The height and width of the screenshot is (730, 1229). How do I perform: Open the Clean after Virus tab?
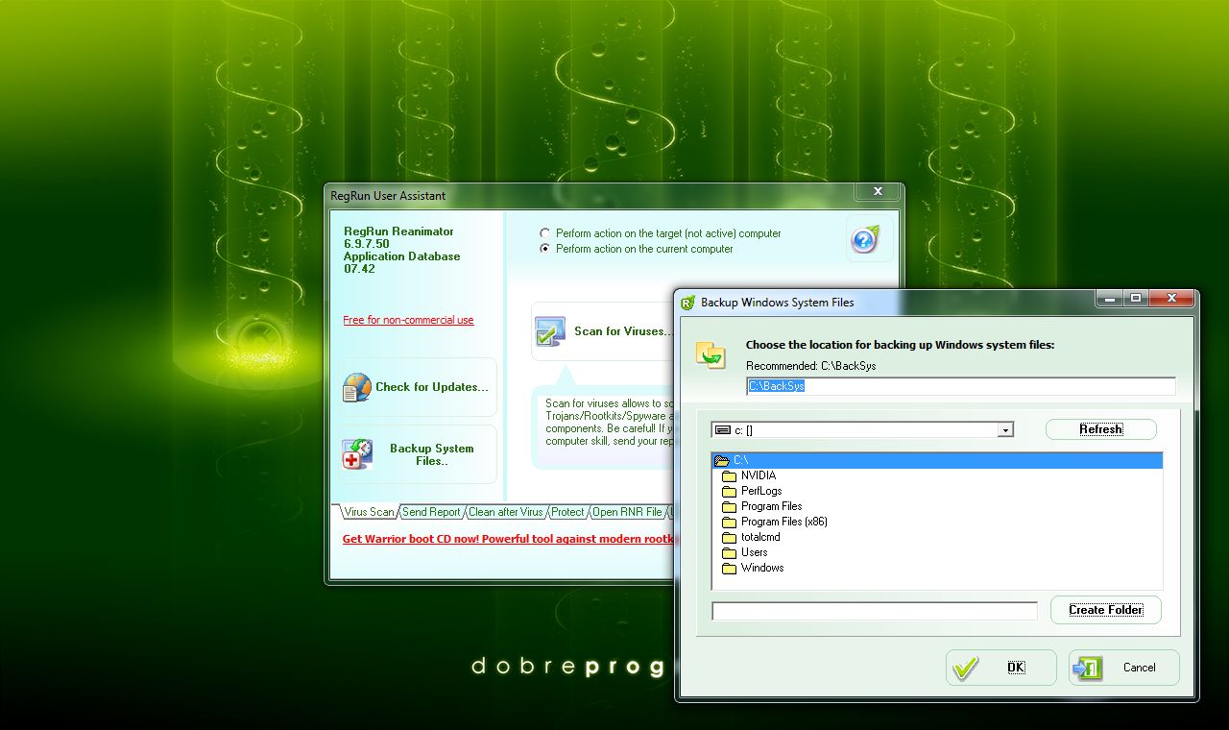click(x=505, y=512)
